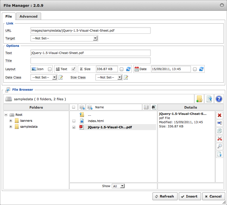Enable the Icon layout checkbox

point(50,69)
